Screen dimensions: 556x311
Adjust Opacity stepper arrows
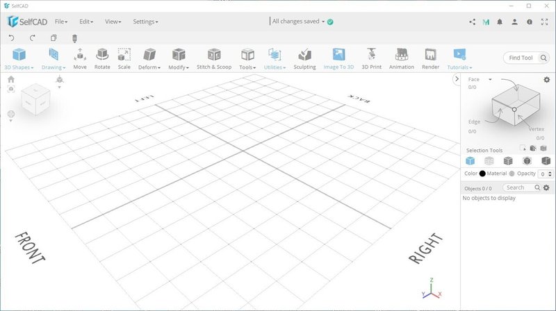pyautogui.click(x=550, y=174)
